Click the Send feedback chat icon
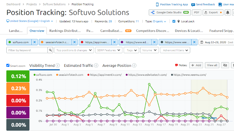234x135 pixels. pyautogui.click(x=193, y=5)
